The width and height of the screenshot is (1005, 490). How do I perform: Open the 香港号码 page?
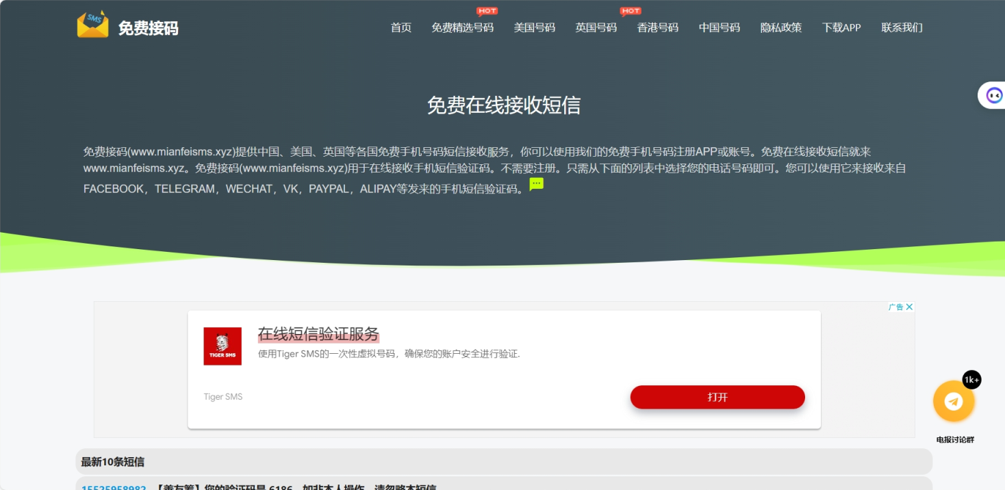(657, 27)
